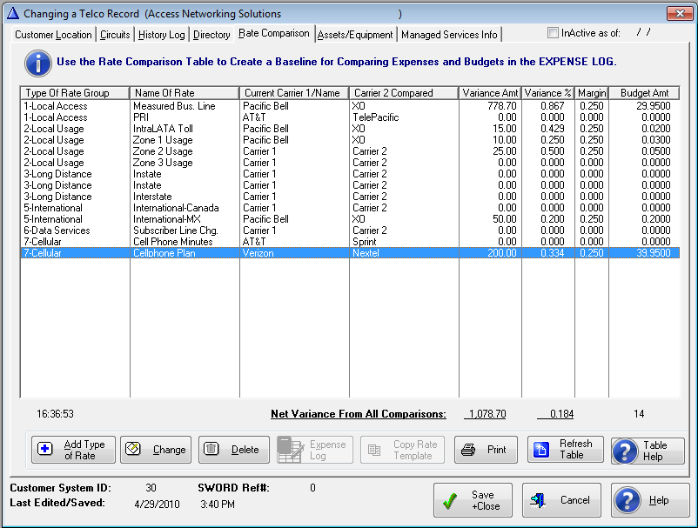Open the History Log tab
Viewport: 698px width, 528px height.
coord(161,35)
